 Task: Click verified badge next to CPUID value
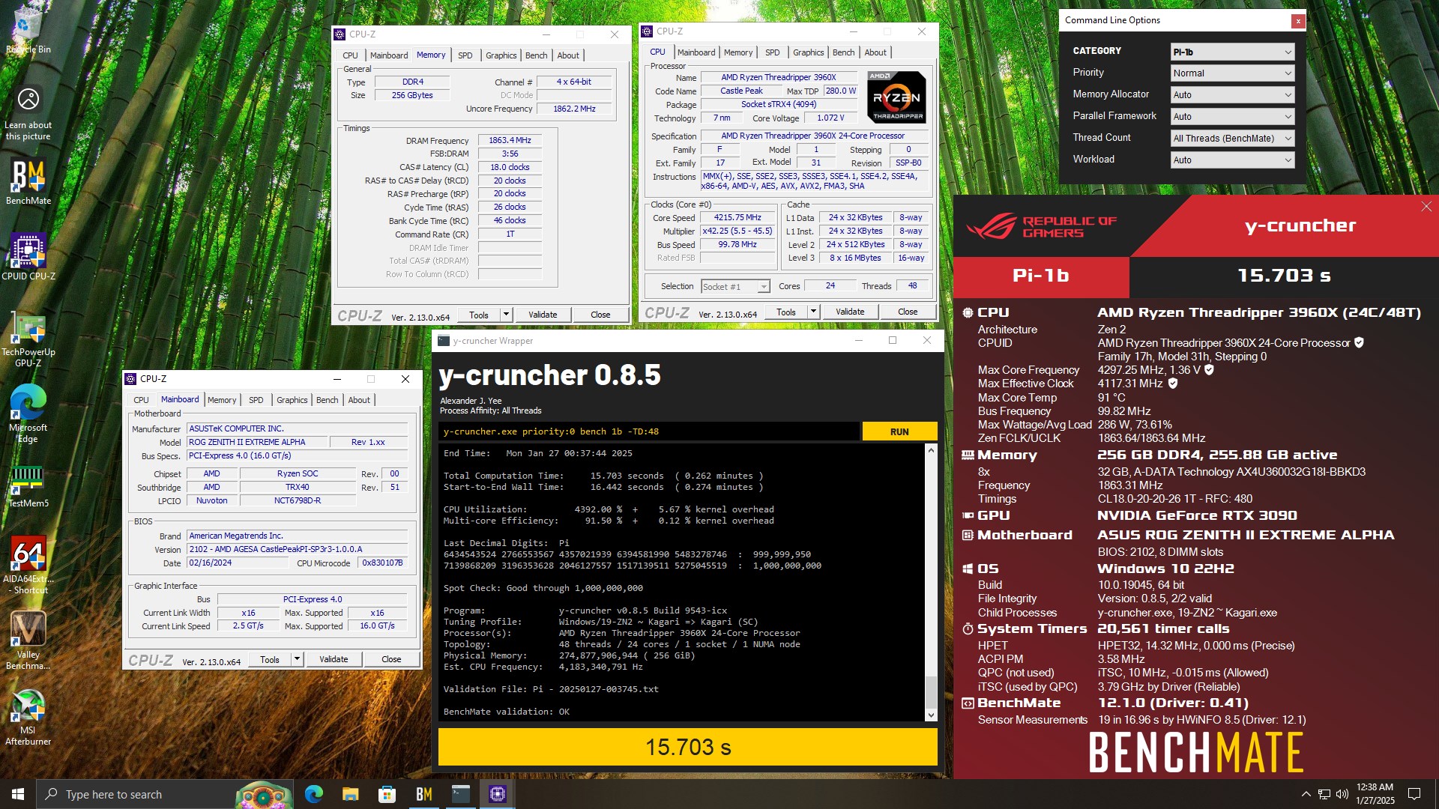point(1359,342)
